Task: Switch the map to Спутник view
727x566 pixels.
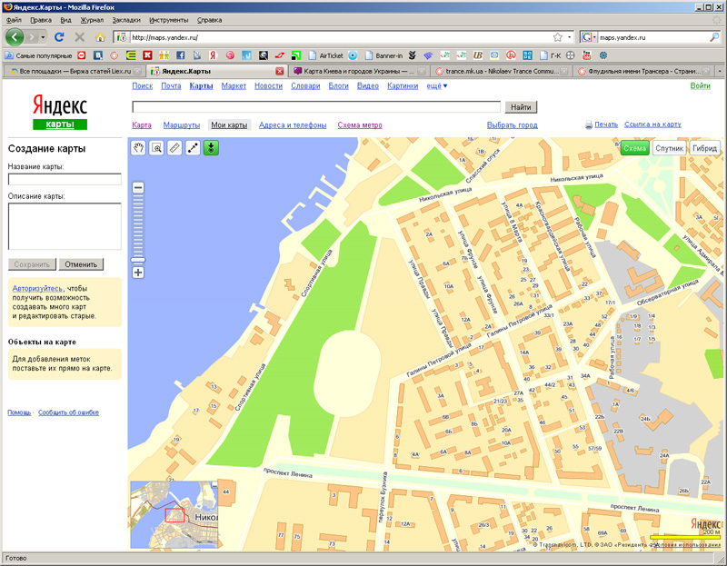Action: (x=669, y=148)
